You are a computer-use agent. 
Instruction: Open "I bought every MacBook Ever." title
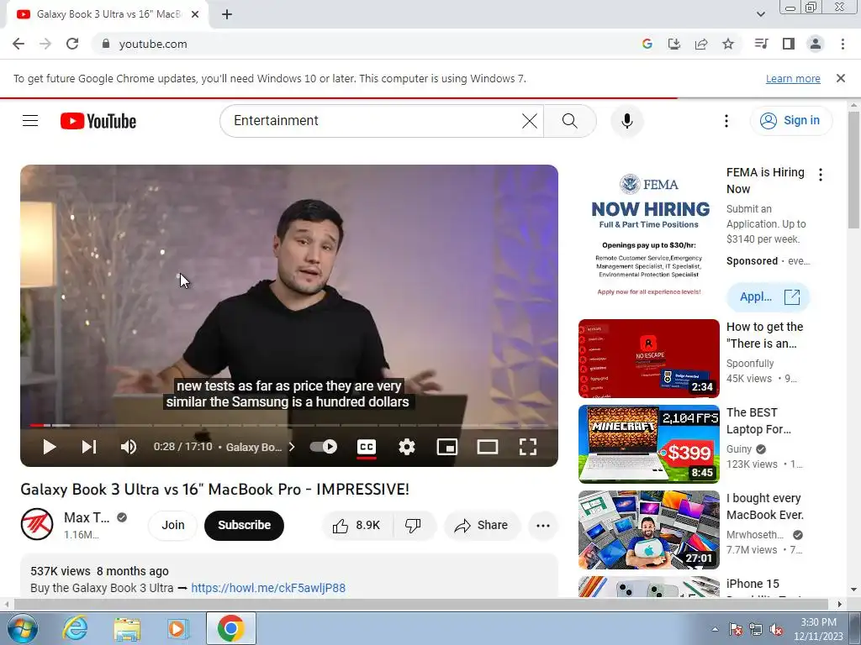(x=764, y=506)
